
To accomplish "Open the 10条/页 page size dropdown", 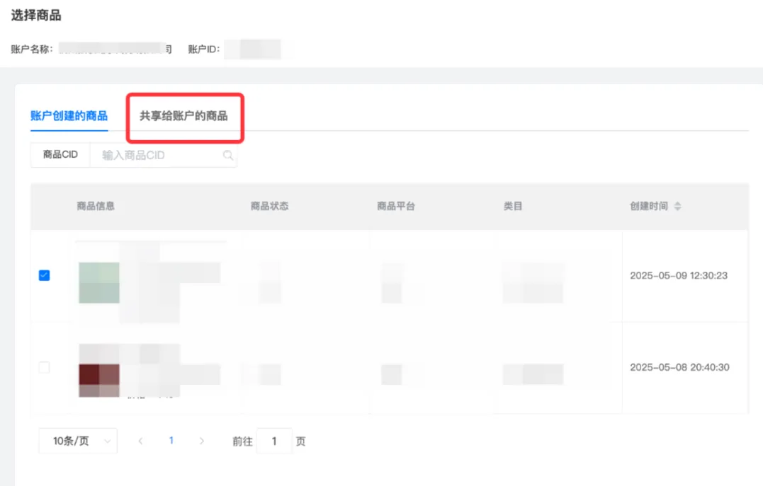I will (78, 441).
